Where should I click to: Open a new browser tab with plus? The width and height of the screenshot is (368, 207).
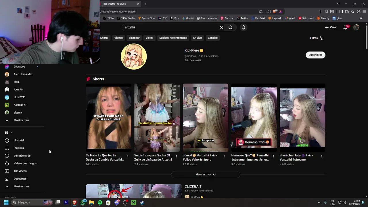coord(145,4)
